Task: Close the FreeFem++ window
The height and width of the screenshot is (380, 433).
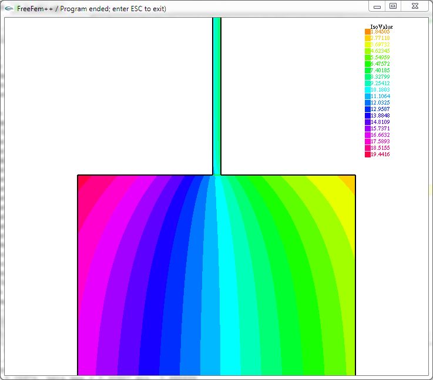Action: 415,6
